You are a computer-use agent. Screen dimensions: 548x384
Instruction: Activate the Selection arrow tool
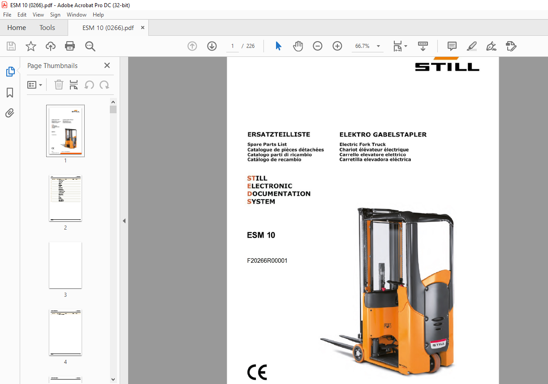pos(278,46)
